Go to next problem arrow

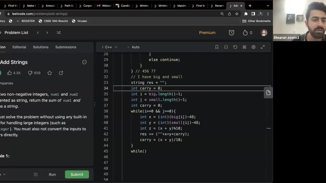pos(47,33)
